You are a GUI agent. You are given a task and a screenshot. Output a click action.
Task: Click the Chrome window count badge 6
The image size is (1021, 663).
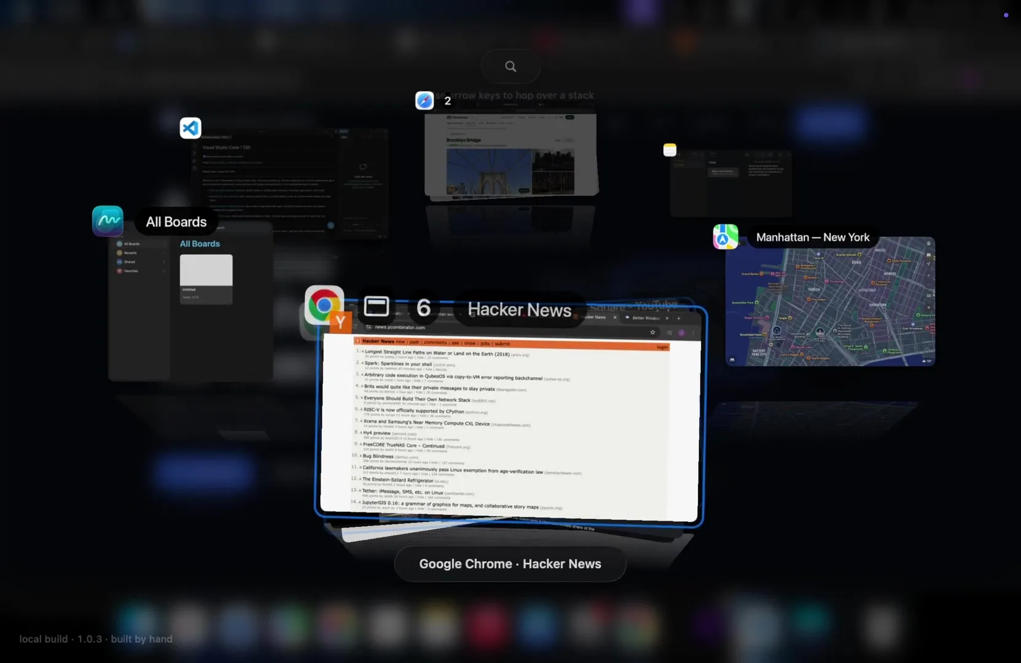coord(423,308)
